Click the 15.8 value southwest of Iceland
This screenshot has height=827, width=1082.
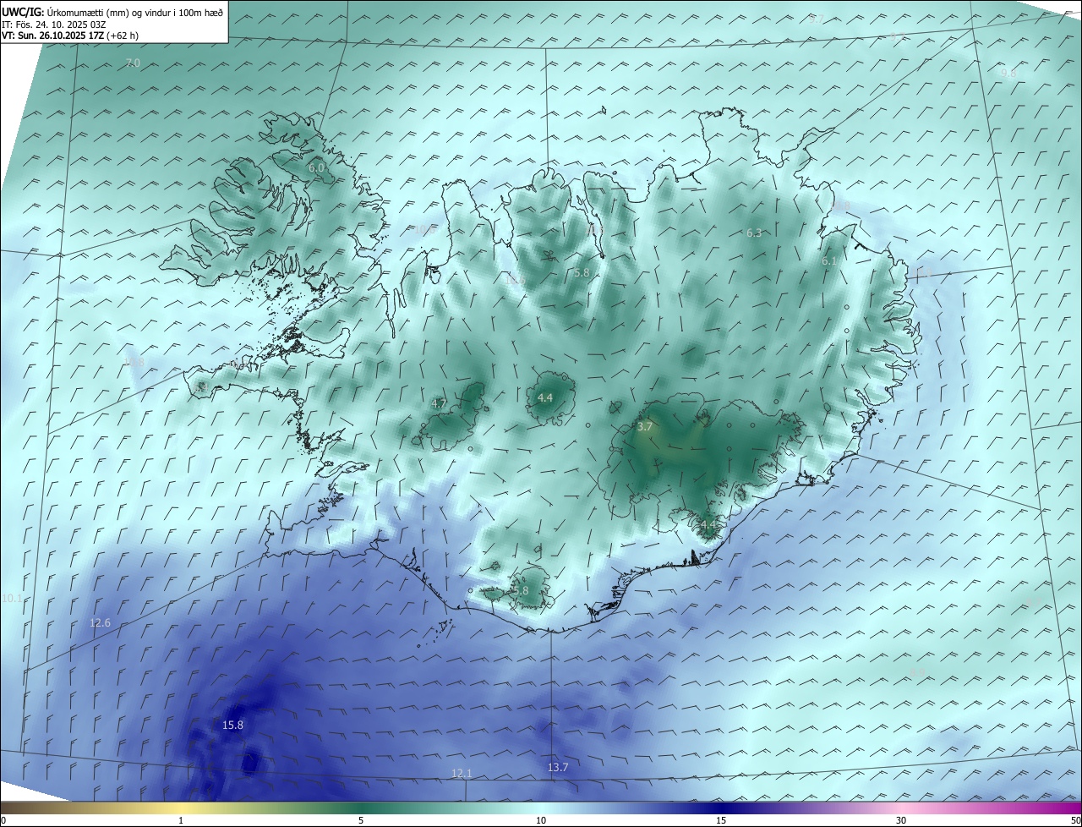click(x=232, y=725)
